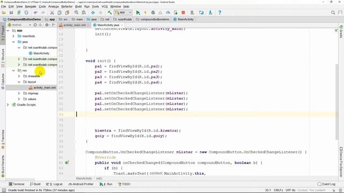Collapse the res folder

pyautogui.click(x=13, y=70)
